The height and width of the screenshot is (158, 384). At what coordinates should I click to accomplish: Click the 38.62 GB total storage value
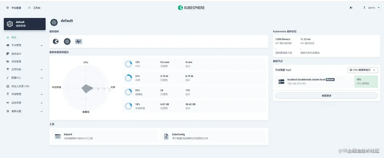coord(190,104)
